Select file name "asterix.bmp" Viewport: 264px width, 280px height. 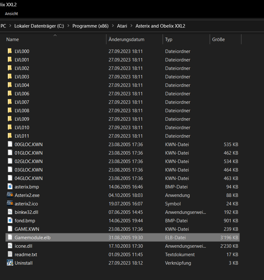coord(27,187)
